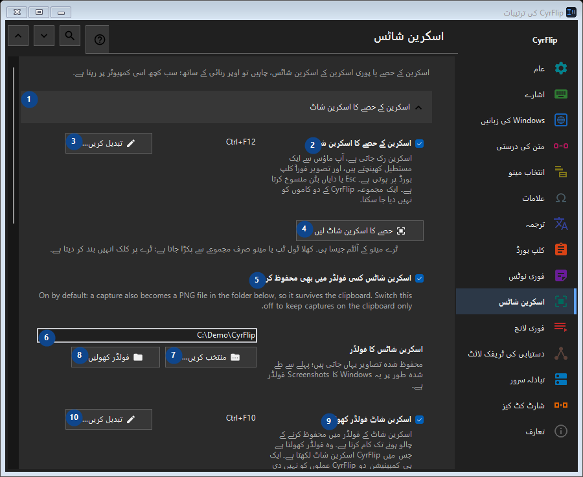The width and height of the screenshot is (583, 477).
Task: Open the عام settings page
Action: click(x=516, y=69)
